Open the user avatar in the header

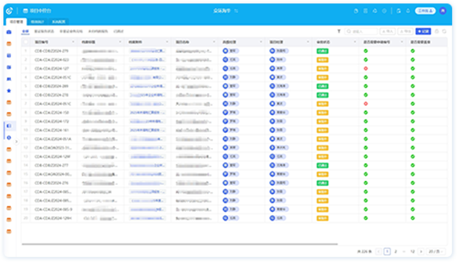(443, 11)
